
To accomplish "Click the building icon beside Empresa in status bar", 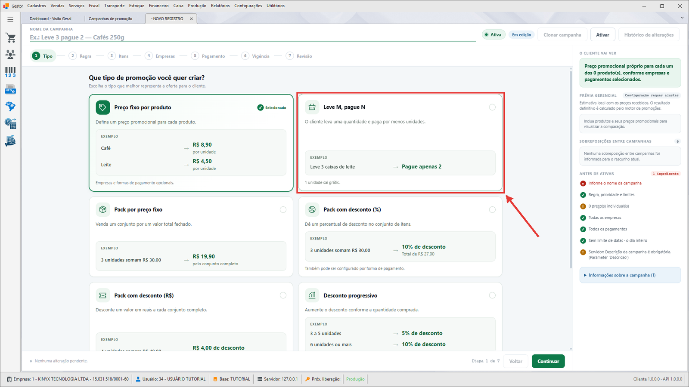I will (9, 379).
